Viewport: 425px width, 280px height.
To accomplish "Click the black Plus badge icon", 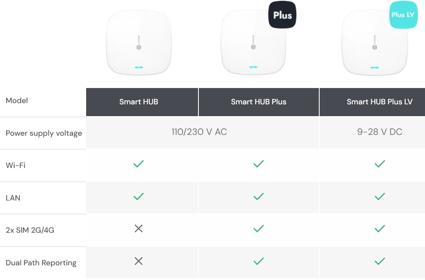I will pyautogui.click(x=282, y=15).
